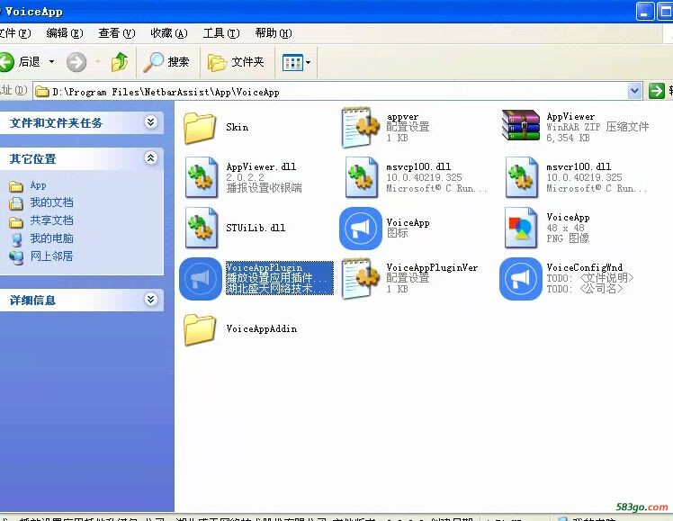The height and width of the screenshot is (521, 673).
Task: Select the AppViewer WinRAR ZIP archive
Action: pyautogui.click(x=521, y=128)
